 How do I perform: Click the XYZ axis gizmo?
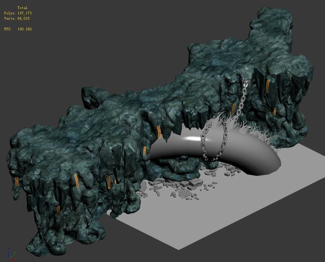click(12, 254)
